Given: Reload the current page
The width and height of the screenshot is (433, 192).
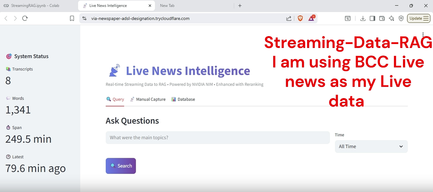Looking at the screenshot, I should (25, 18).
